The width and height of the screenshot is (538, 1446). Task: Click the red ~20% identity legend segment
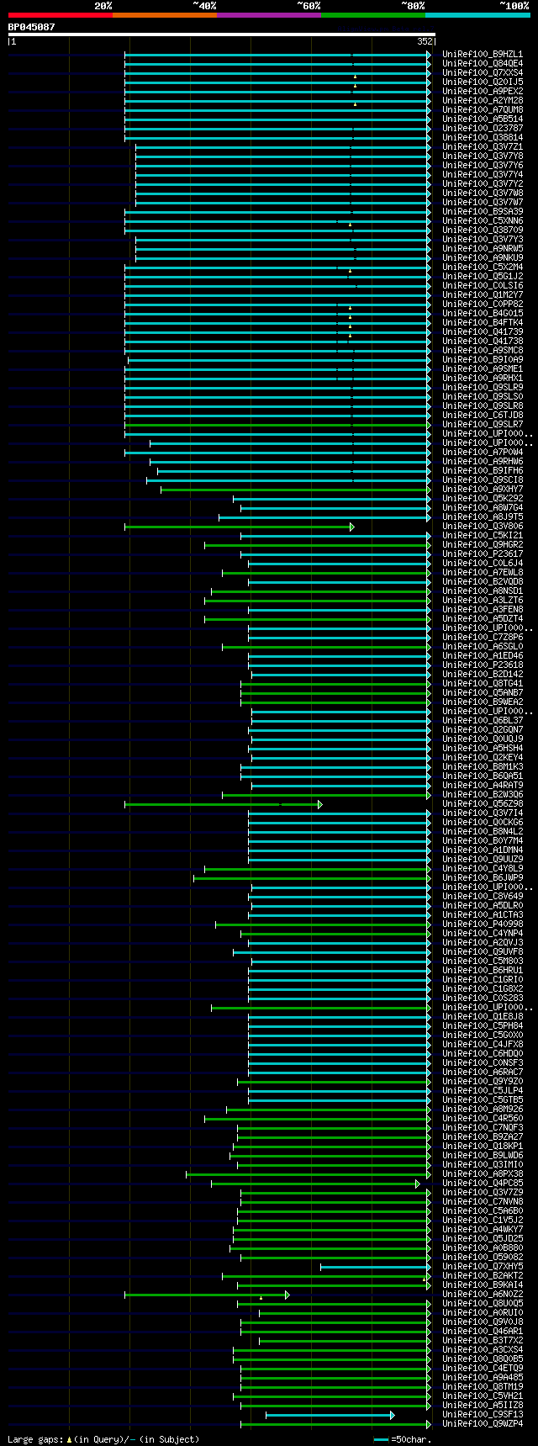coord(61,14)
